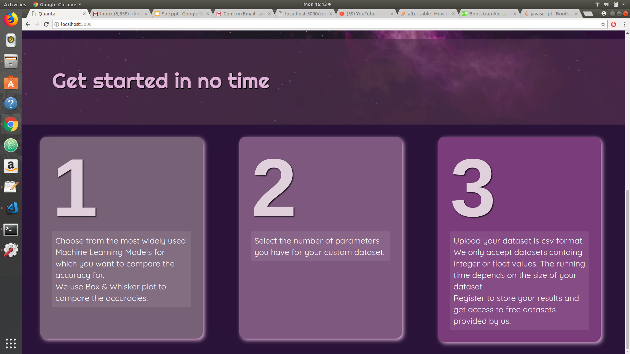Image resolution: width=630 pixels, height=354 pixels.
Task: Click the AdBlock hand extension icon
Action: click(x=614, y=24)
